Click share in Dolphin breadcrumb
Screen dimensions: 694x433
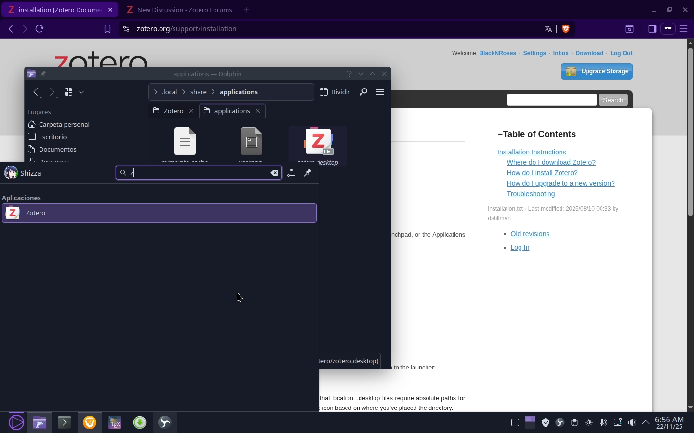coord(199,92)
